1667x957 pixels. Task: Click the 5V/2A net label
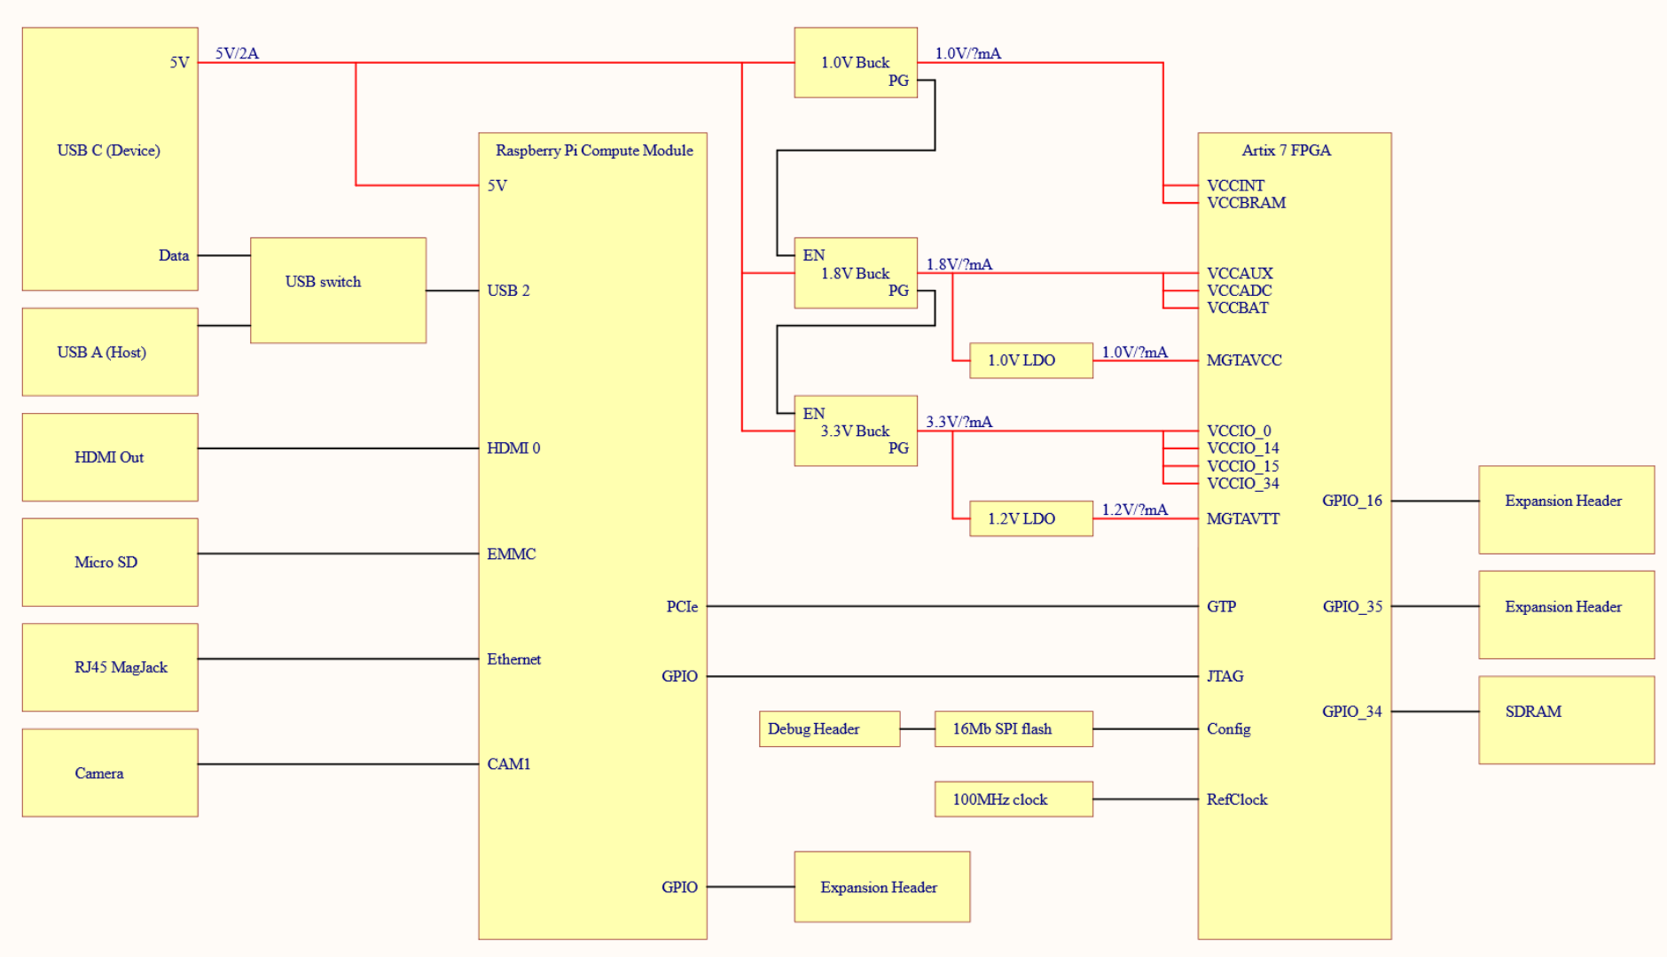coord(237,53)
